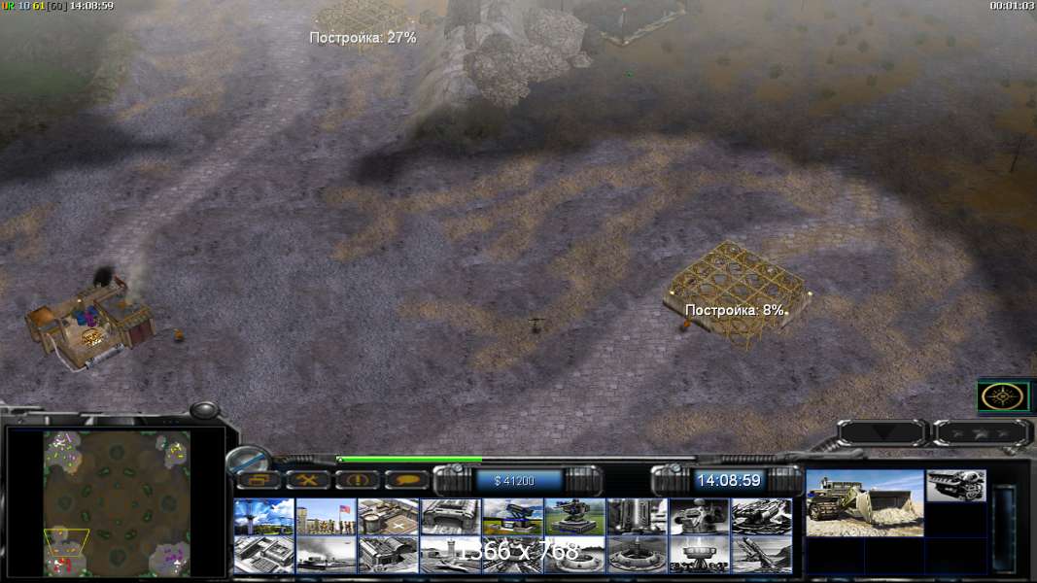The height and width of the screenshot is (583, 1037).
Task: Click the three stars rank button
Action: pos(981,433)
